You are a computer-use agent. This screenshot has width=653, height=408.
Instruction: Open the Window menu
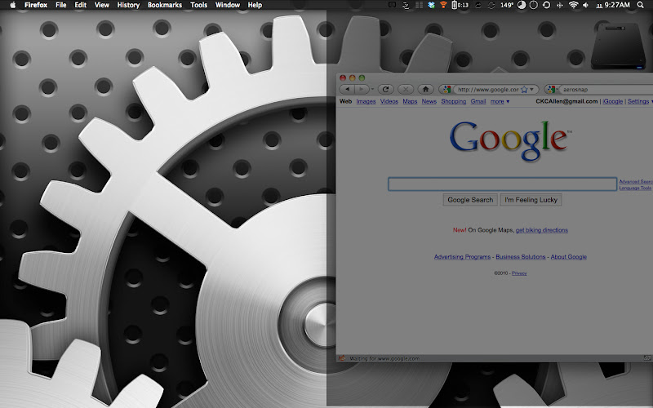[228, 5]
